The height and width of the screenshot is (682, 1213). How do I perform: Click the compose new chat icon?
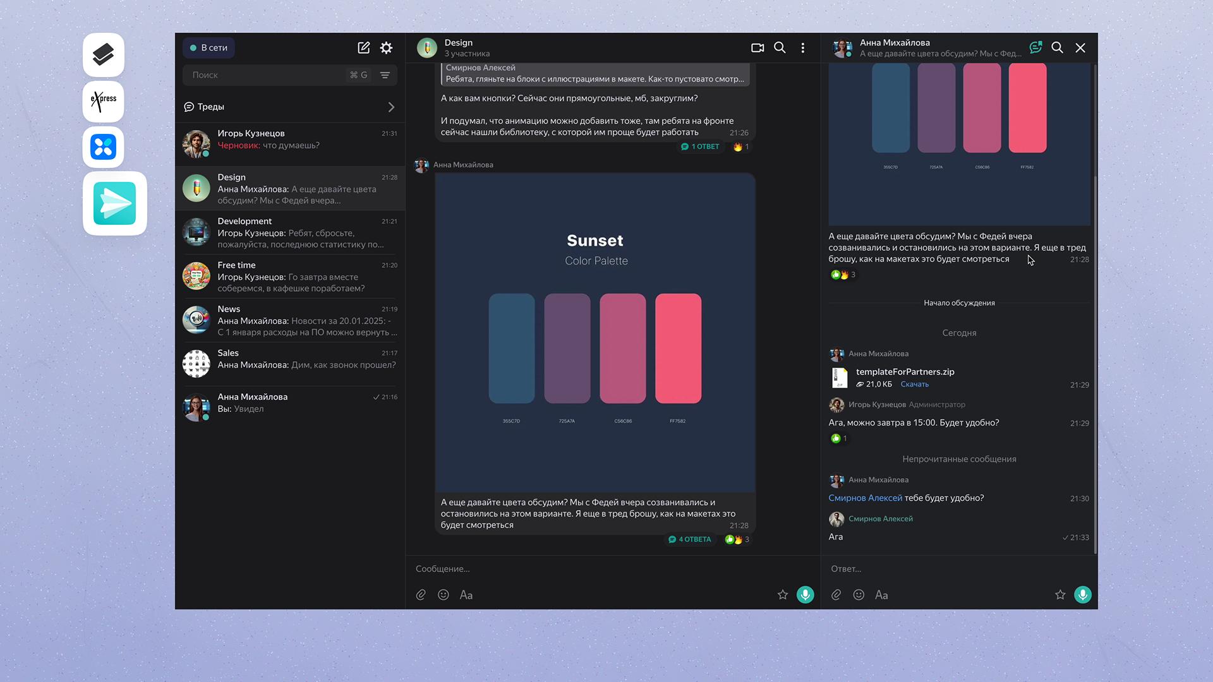coord(363,48)
